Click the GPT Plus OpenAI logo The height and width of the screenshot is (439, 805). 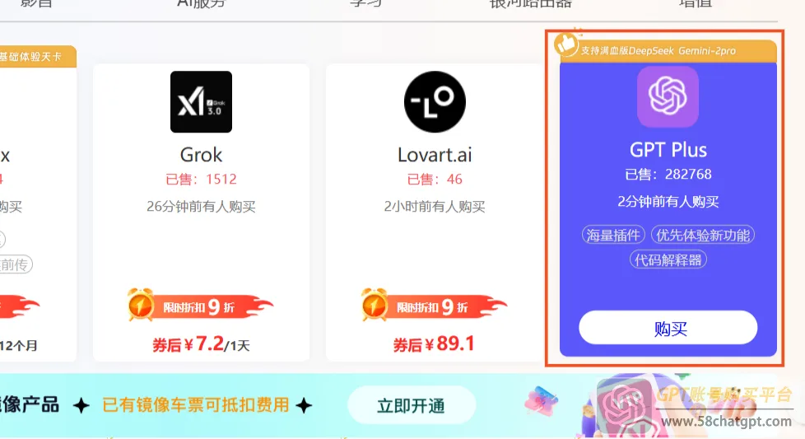(668, 96)
